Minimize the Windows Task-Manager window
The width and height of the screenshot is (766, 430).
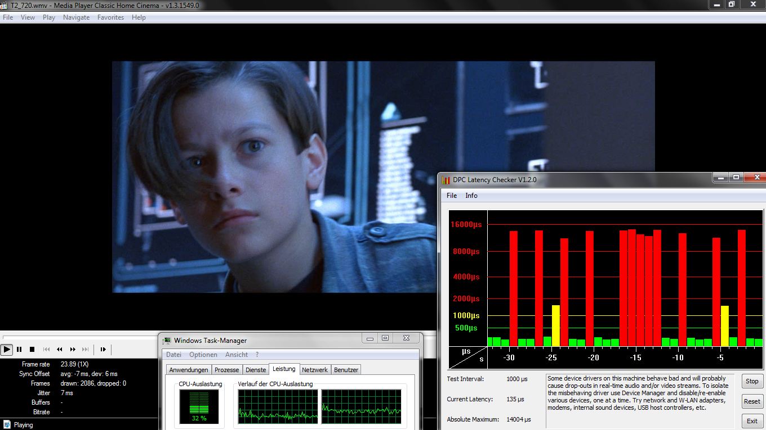(369, 338)
